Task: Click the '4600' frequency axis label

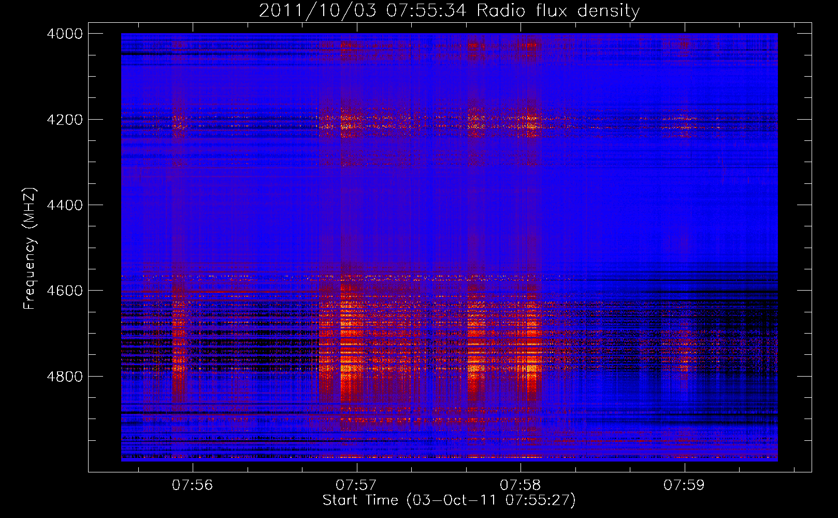Action: [x=65, y=291]
